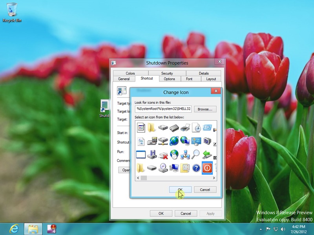
Task: Select the Internet Explorer globe icon
Action: pos(174,141)
